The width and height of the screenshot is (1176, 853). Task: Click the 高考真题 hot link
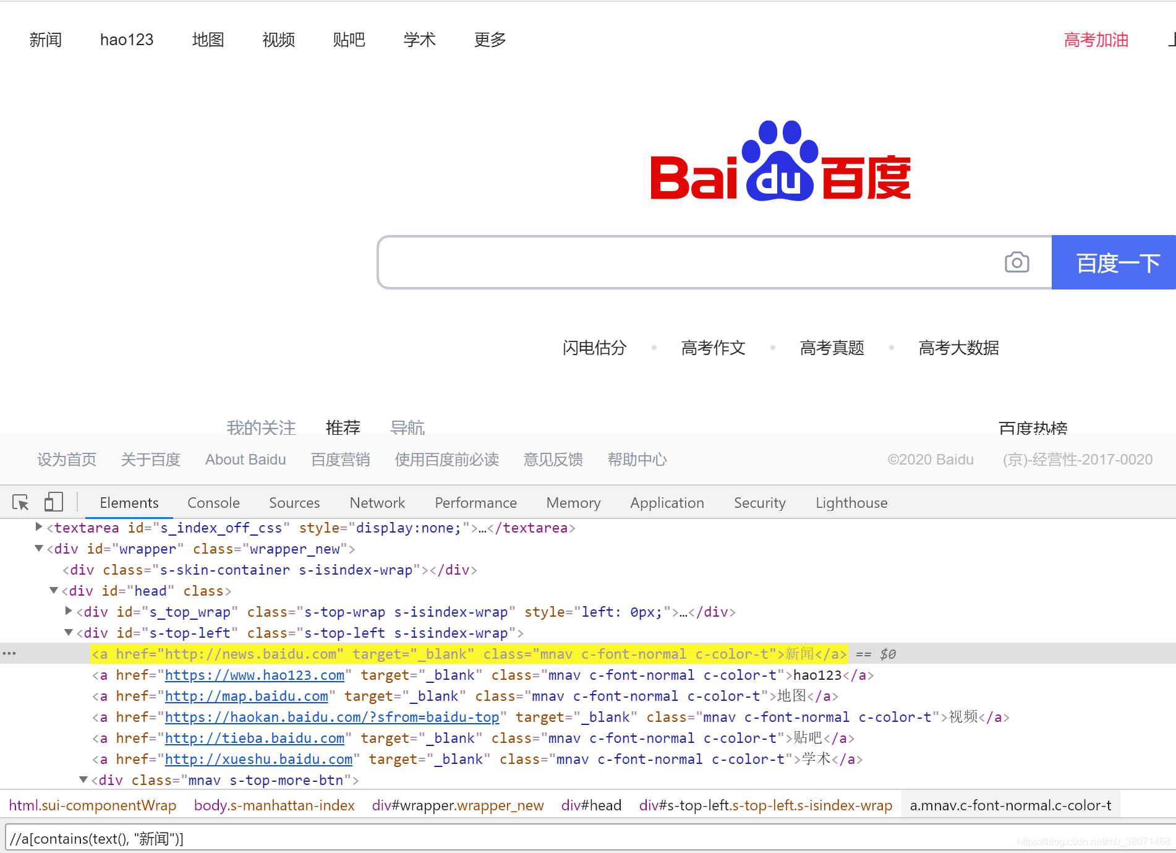coord(832,348)
